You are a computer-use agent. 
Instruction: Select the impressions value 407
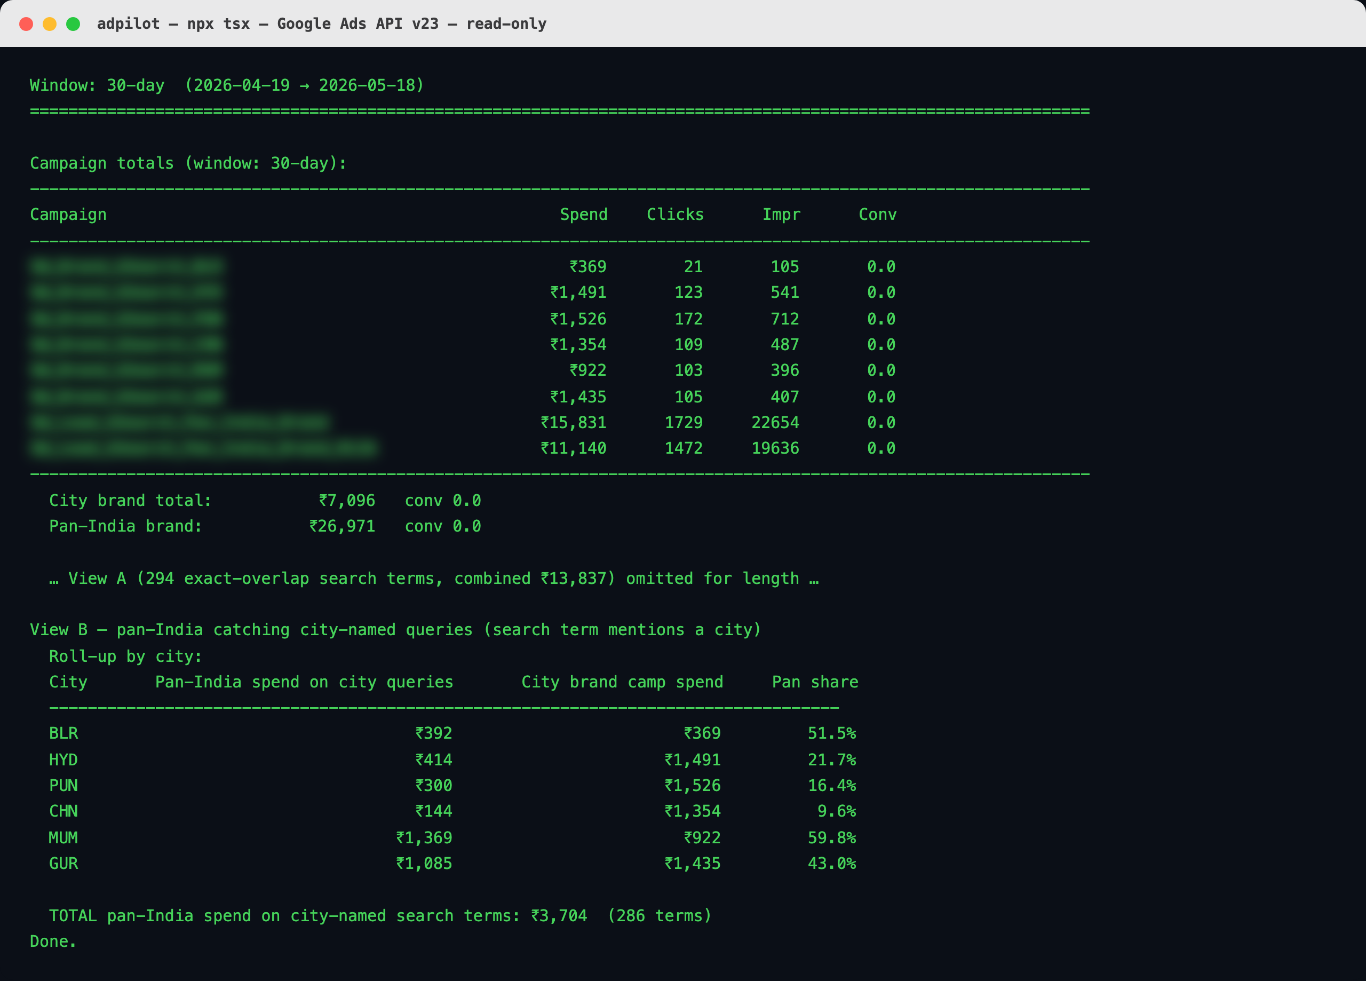[x=785, y=397]
